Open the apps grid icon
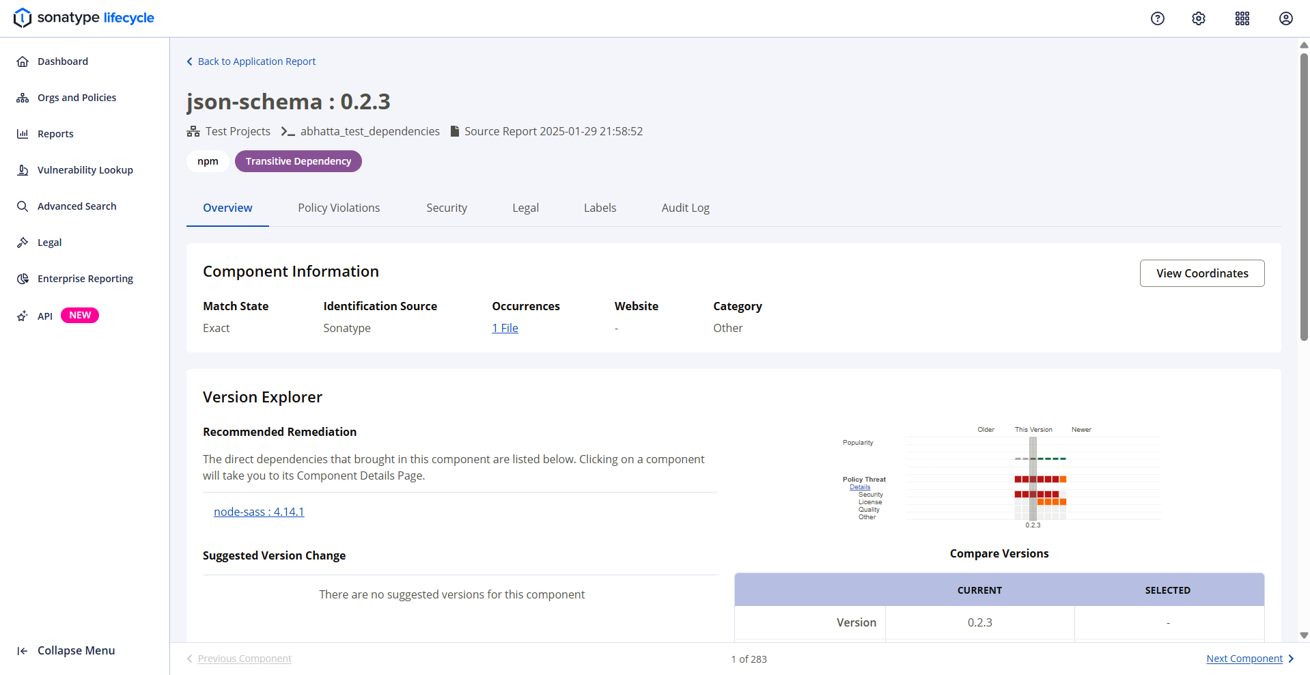Image resolution: width=1310 pixels, height=675 pixels. [x=1242, y=18]
